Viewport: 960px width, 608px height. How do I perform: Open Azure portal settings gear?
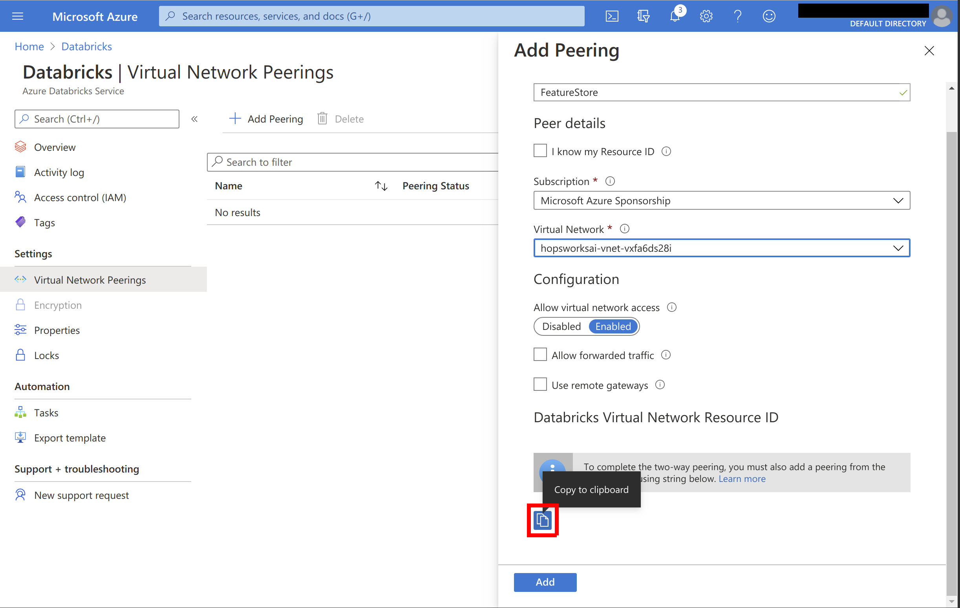[x=706, y=16]
